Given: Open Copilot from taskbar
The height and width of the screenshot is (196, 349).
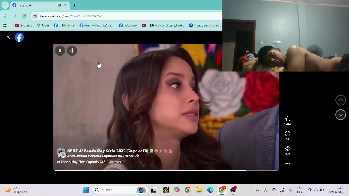Looking at the screenshot, I should pyautogui.click(x=177, y=190).
